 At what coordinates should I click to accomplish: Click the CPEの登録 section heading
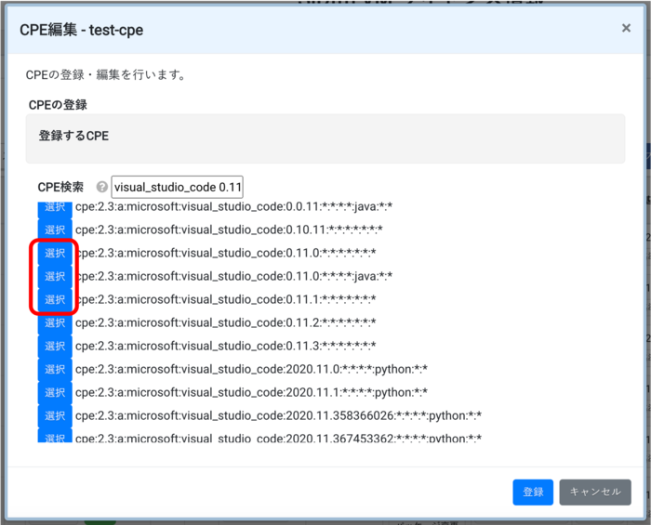pos(58,105)
